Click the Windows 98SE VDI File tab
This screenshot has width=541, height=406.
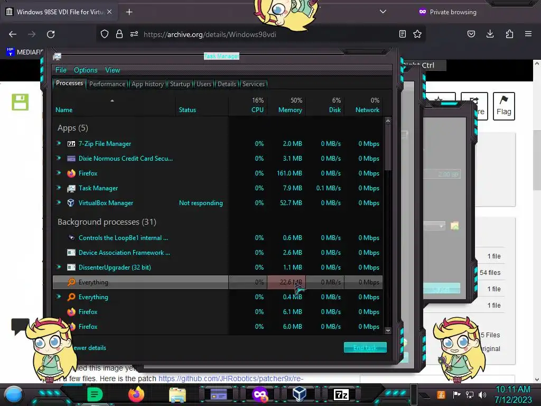coord(59,12)
